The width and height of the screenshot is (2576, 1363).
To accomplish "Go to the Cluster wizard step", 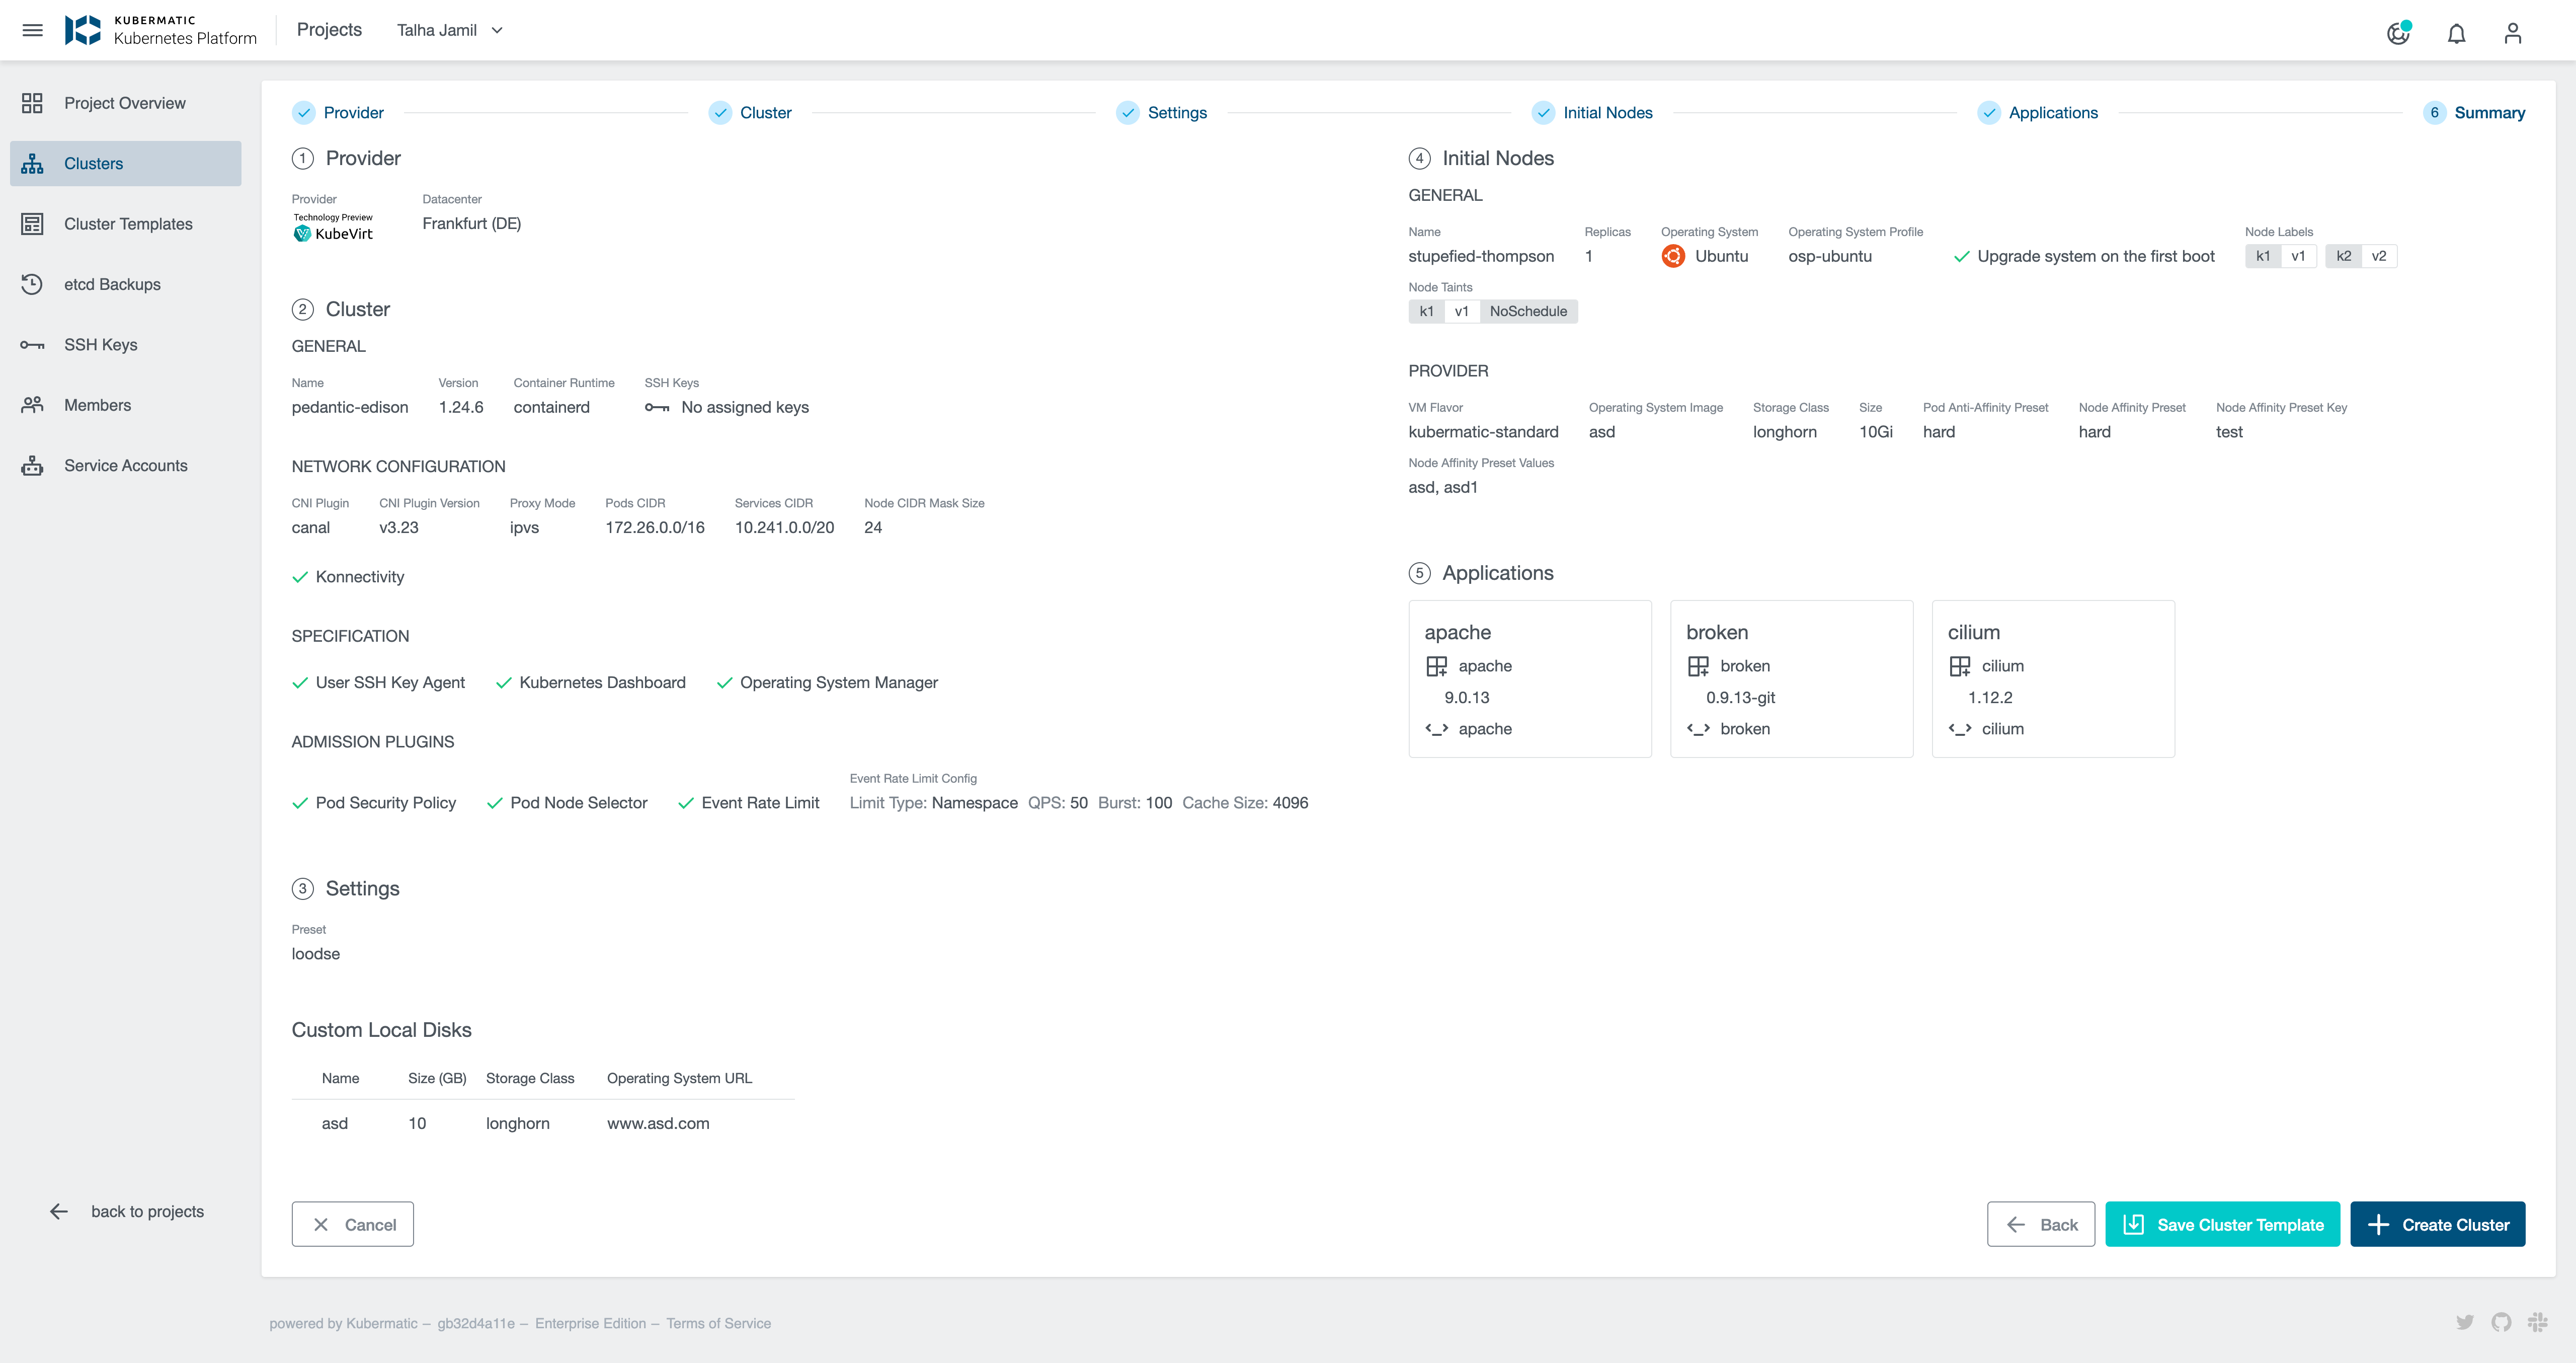I will point(750,113).
